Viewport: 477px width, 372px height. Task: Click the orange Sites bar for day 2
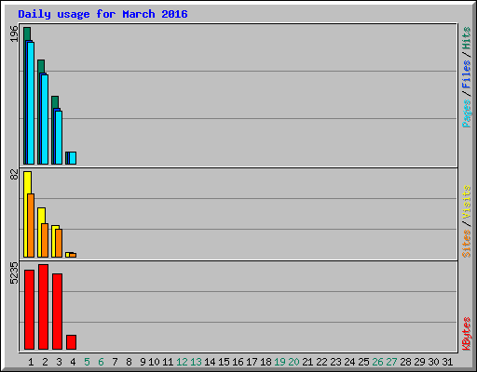click(x=45, y=240)
